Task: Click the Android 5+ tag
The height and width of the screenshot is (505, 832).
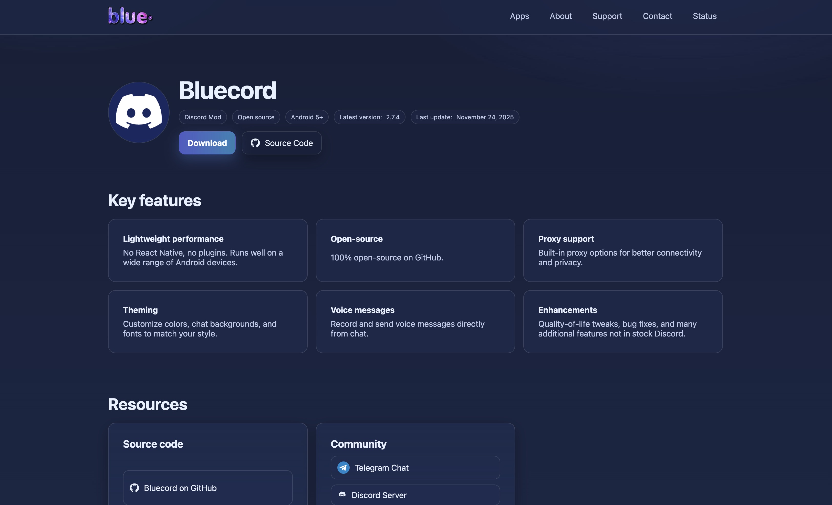Action: tap(307, 117)
